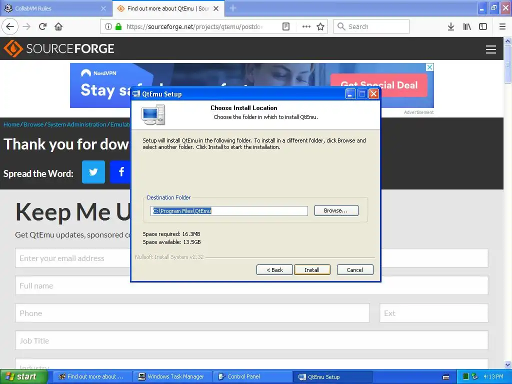Click the keyboard icon in taskbar
This screenshot has width=512, height=384.
(x=445, y=377)
